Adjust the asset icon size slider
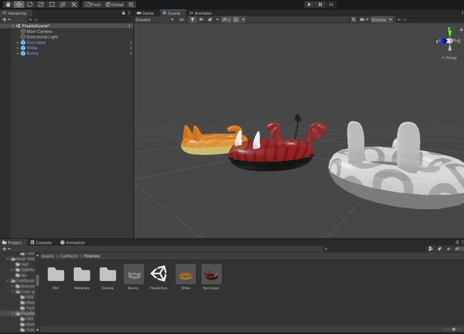The width and height of the screenshot is (464, 334). click(453, 329)
